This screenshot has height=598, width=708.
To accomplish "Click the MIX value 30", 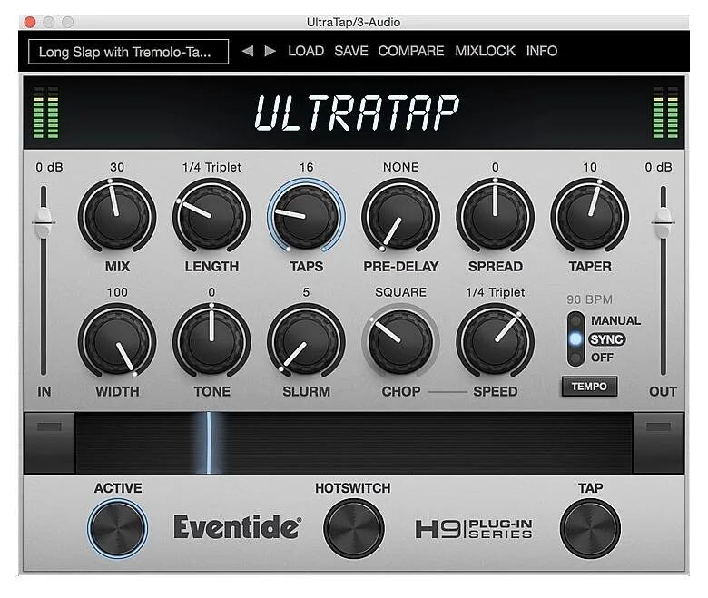I will pos(117,167).
